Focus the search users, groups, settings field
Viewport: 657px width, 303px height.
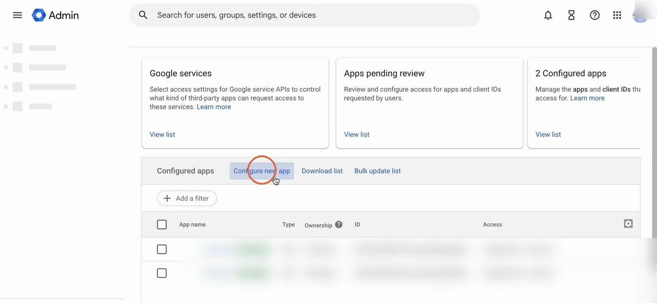tap(304, 15)
